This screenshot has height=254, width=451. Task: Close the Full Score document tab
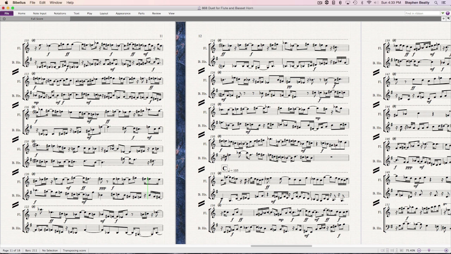[x=4, y=19]
